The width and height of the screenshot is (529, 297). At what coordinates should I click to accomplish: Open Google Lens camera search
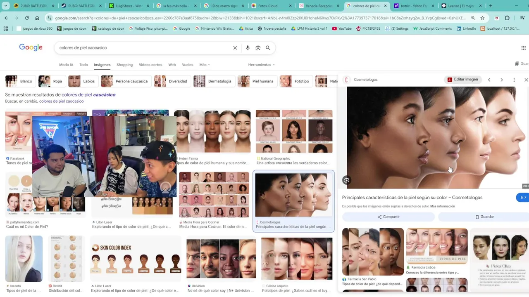click(x=258, y=48)
